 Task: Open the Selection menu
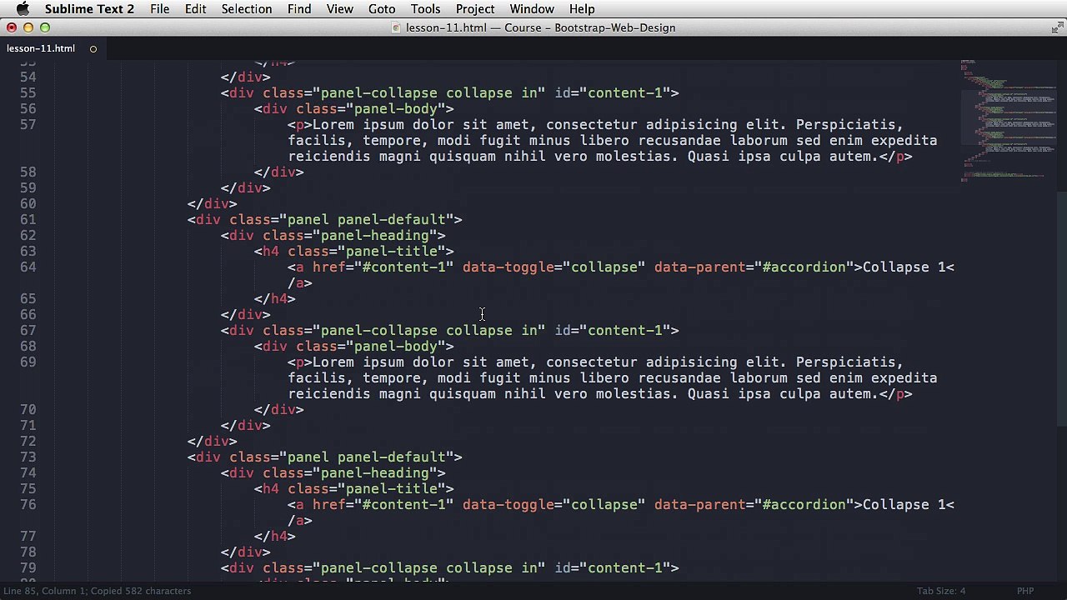coord(247,9)
